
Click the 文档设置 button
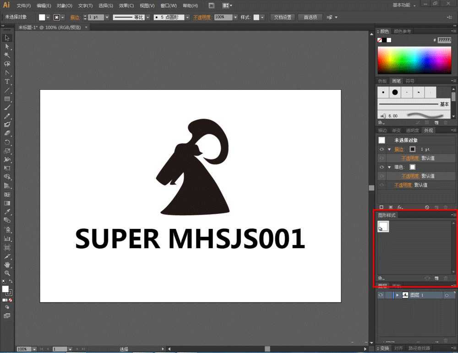pos(283,17)
